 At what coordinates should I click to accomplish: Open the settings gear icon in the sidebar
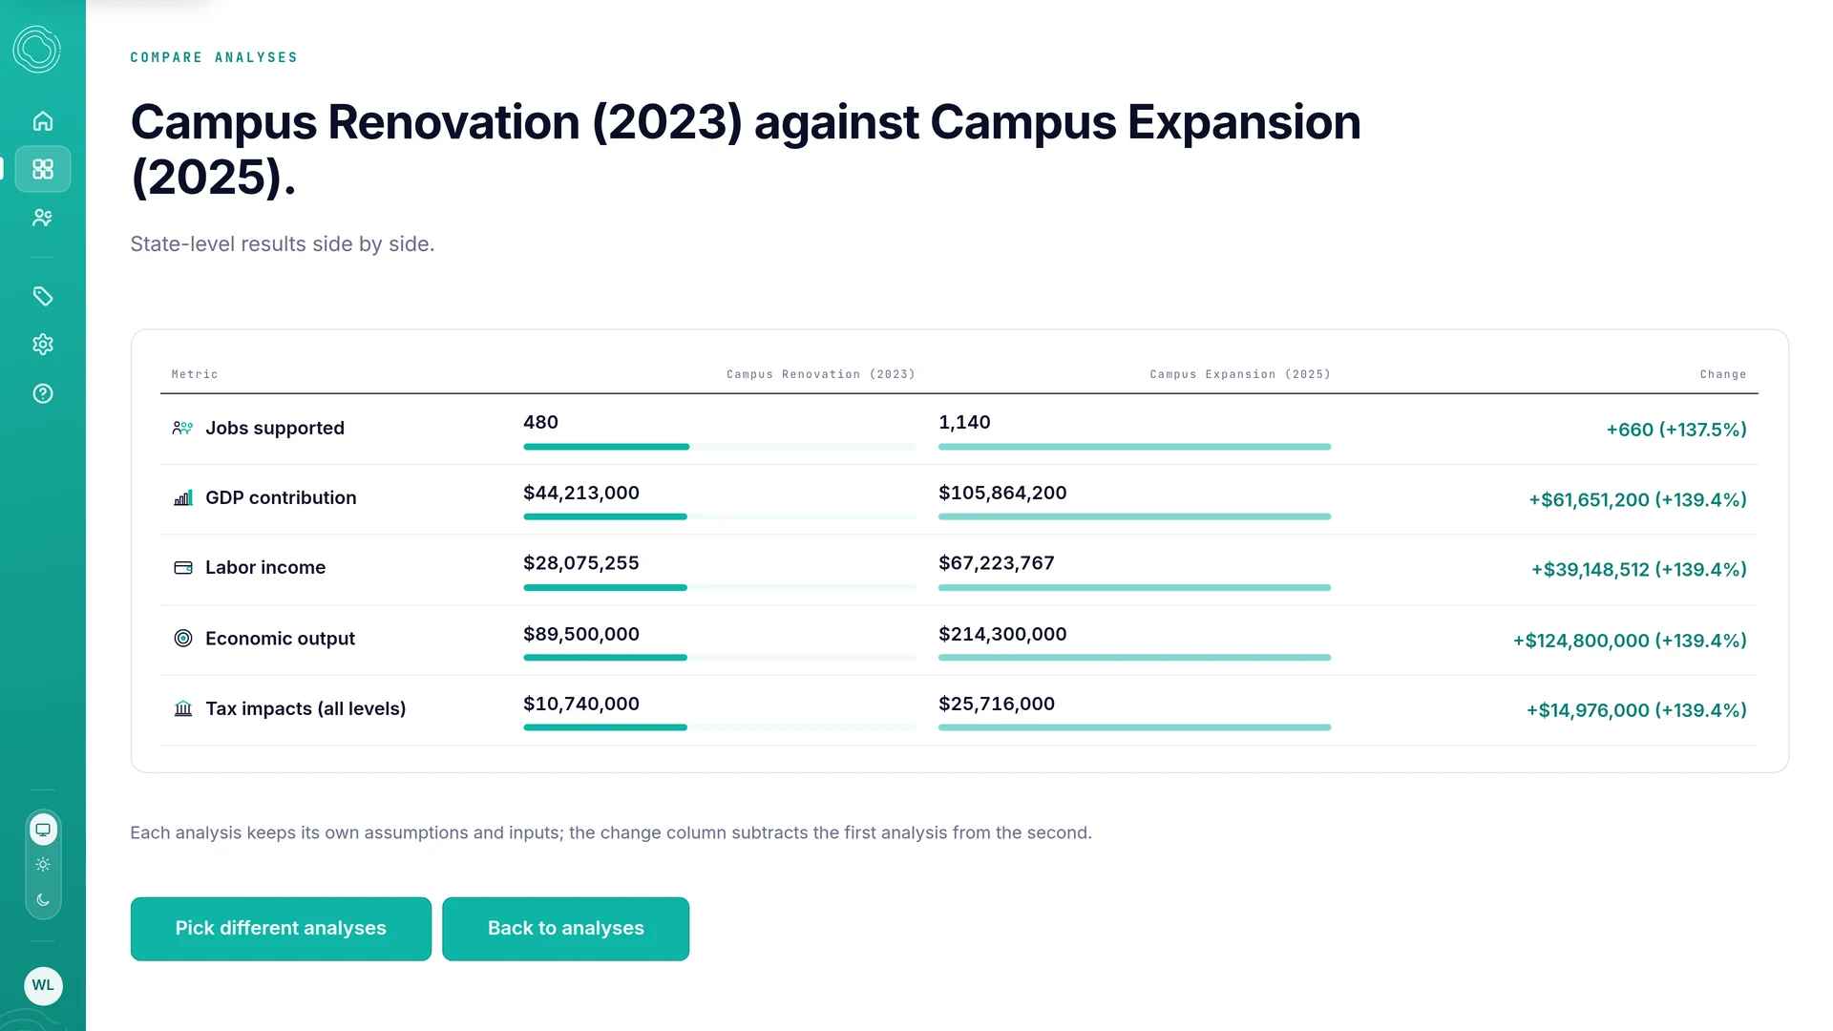43,345
